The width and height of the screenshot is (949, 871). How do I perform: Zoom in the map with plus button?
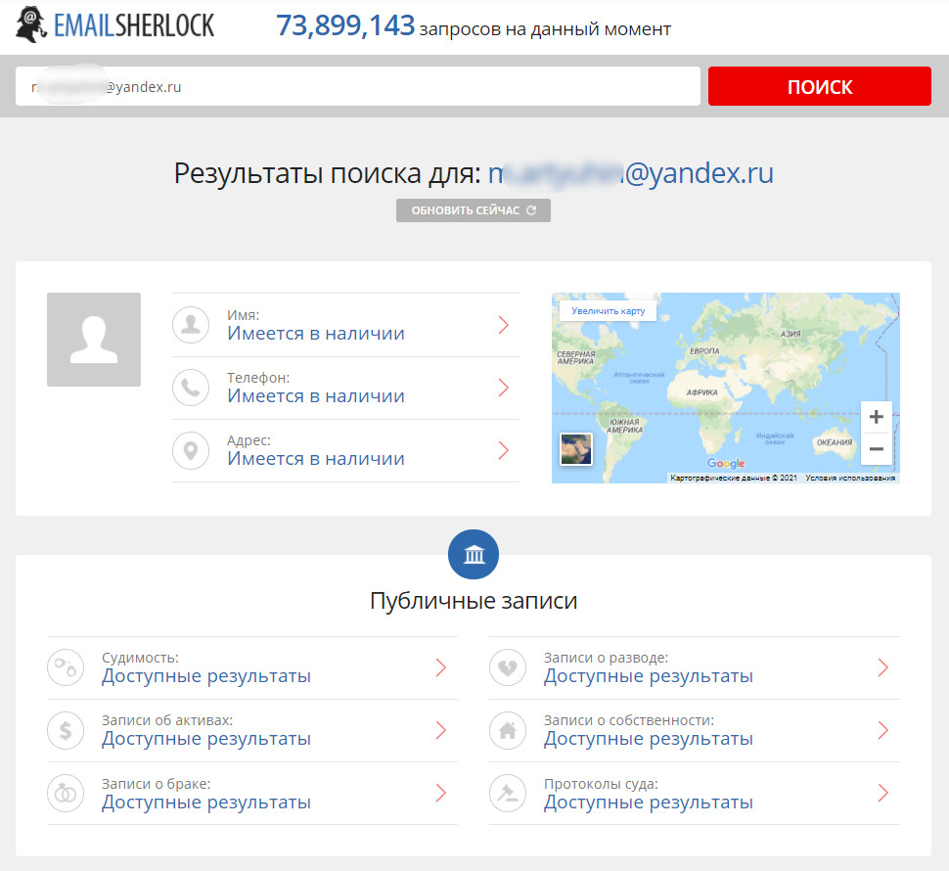(876, 417)
